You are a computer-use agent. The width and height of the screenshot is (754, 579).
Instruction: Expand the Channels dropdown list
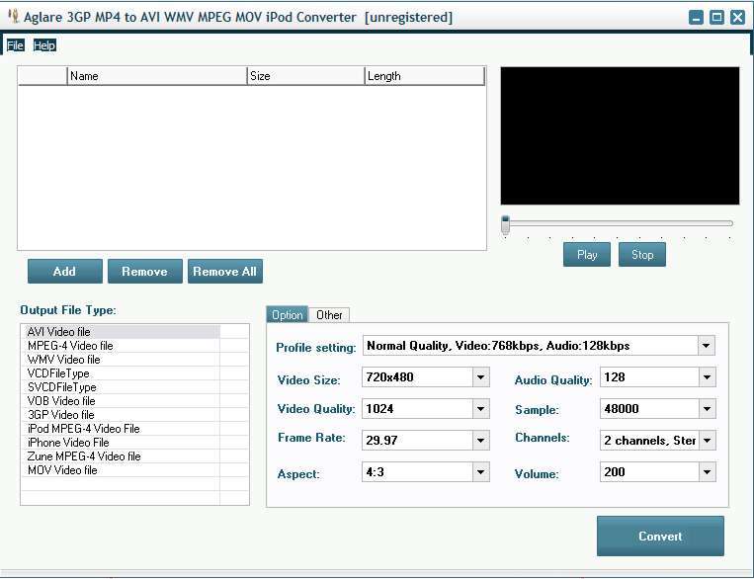click(x=708, y=441)
